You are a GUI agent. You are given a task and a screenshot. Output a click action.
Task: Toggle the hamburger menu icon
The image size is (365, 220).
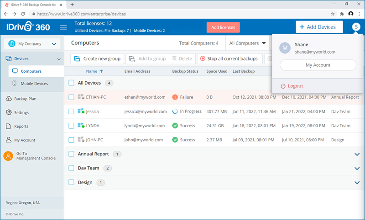click(63, 27)
